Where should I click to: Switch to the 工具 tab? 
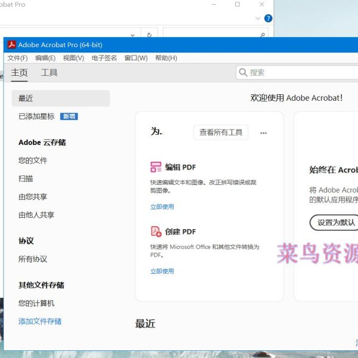[49, 73]
